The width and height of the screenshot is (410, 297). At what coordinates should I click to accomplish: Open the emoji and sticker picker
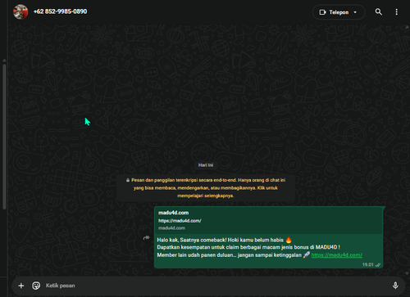(36, 286)
